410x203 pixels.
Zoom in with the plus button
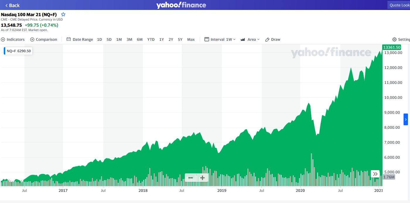202,178
